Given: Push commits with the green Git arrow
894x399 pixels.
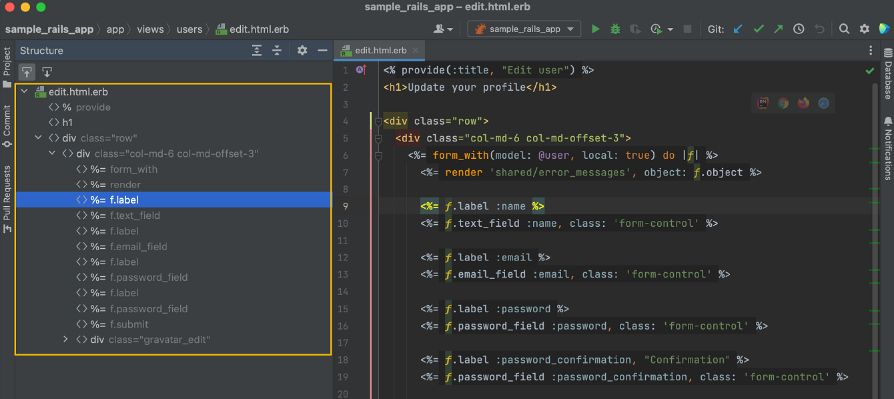Looking at the screenshot, I should [x=778, y=29].
